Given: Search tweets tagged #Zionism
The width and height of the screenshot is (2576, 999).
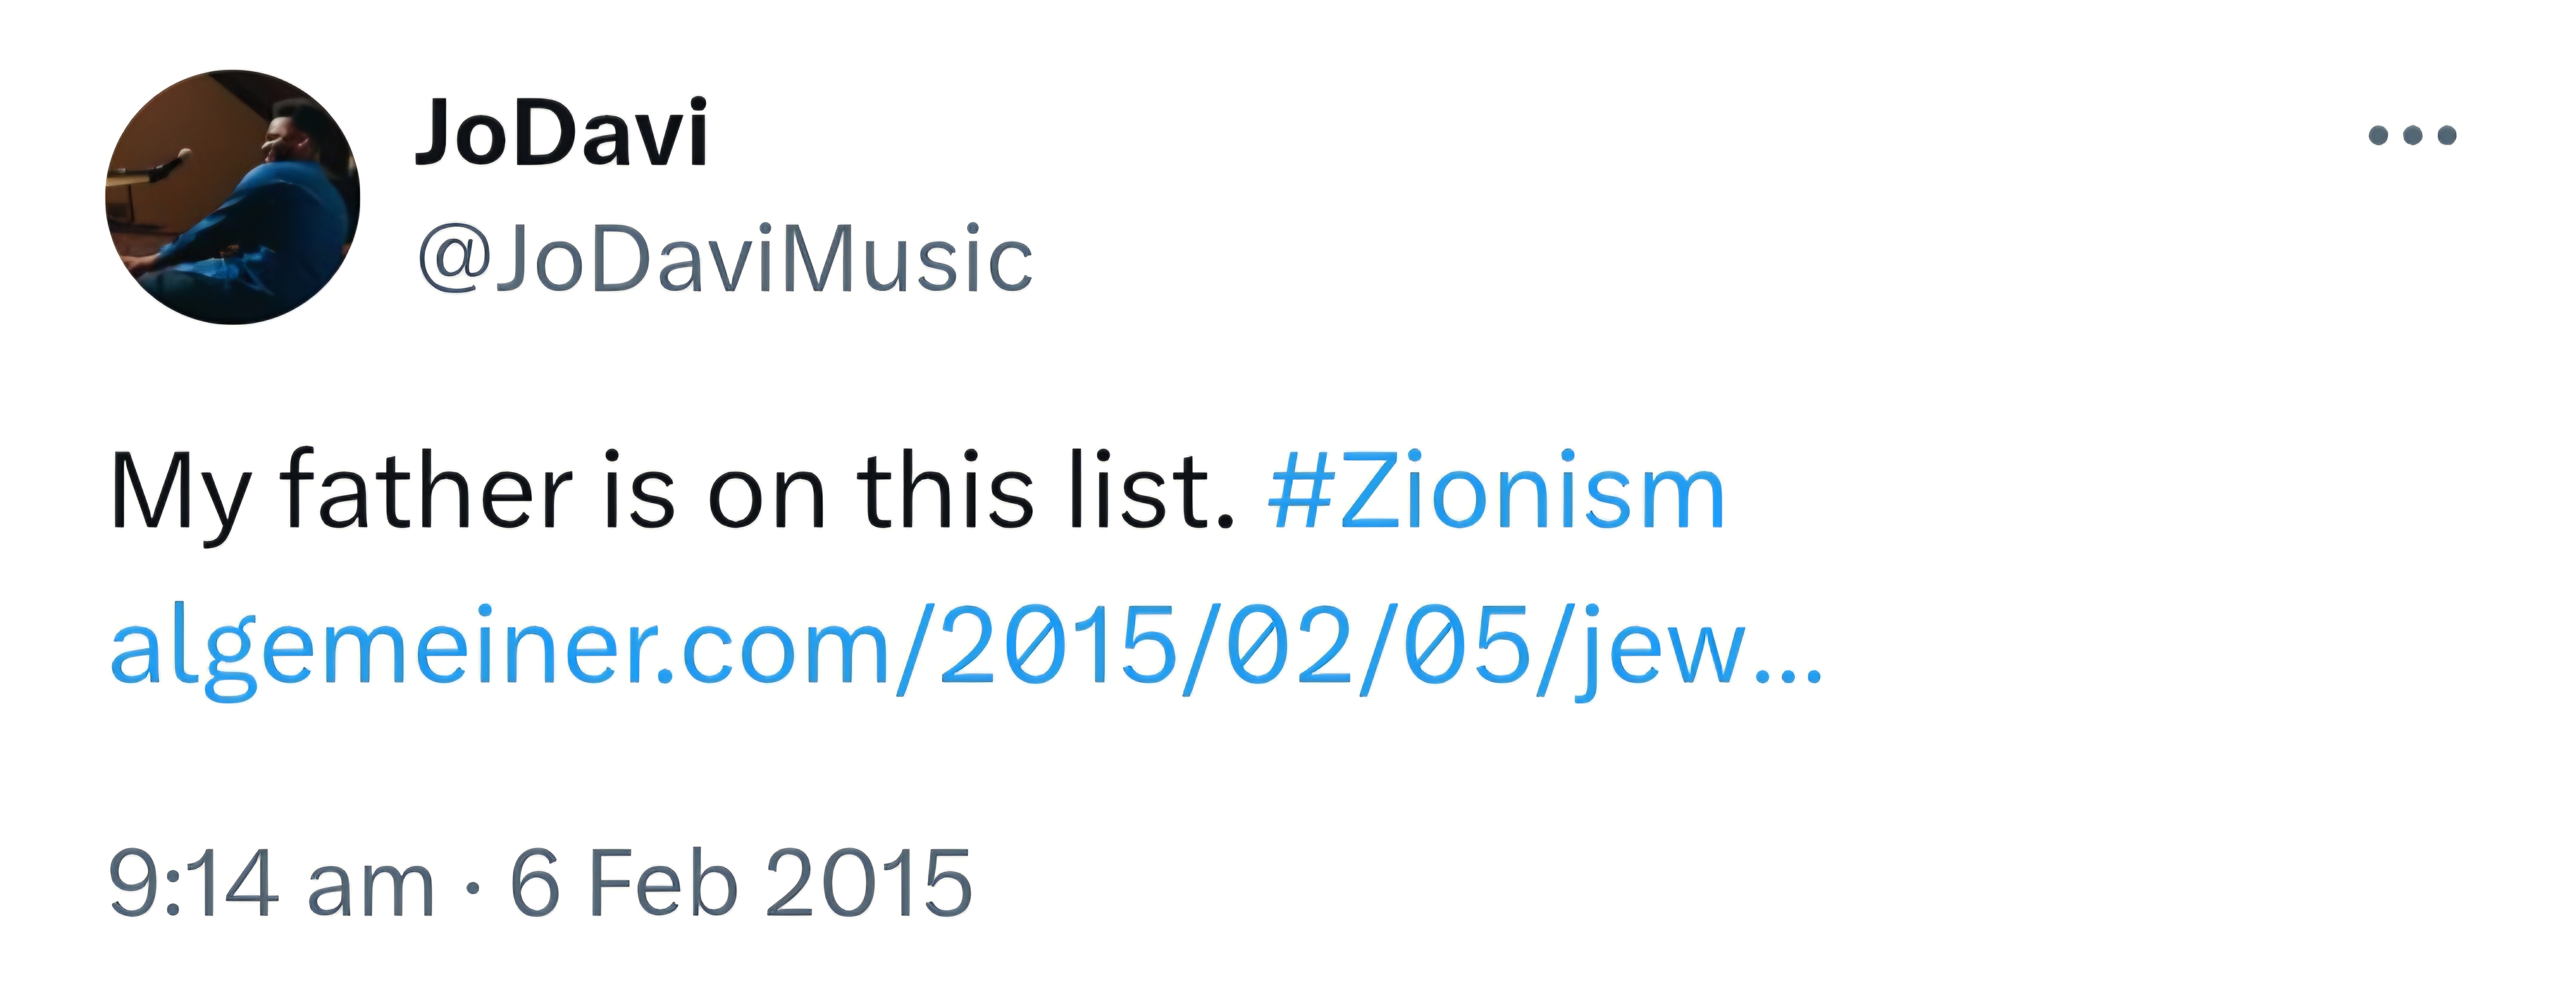Looking at the screenshot, I should tap(1496, 491).
